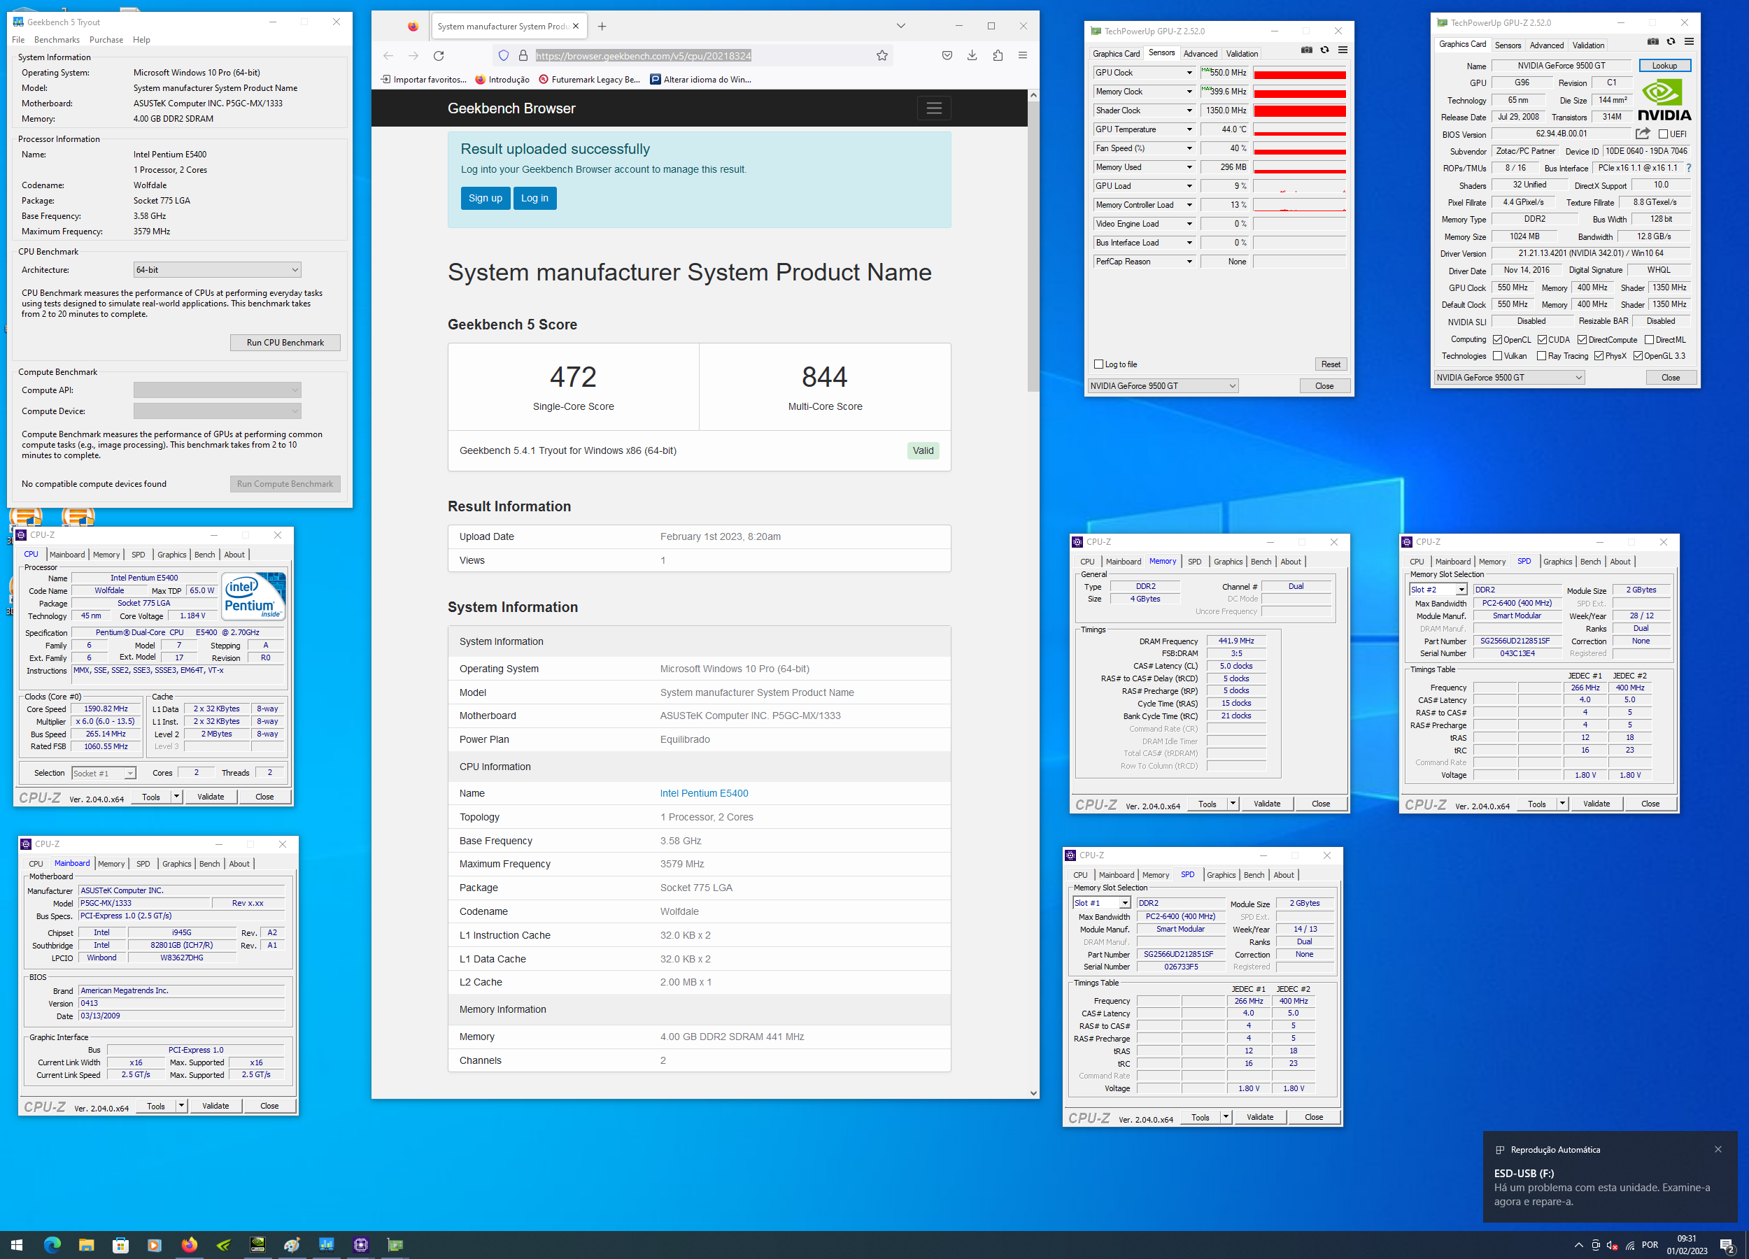This screenshot has width=1749, height=1259.
Task: Toggle the Vulkan checkbox in GPU-Z
Action: click(x=1498, y=355)
